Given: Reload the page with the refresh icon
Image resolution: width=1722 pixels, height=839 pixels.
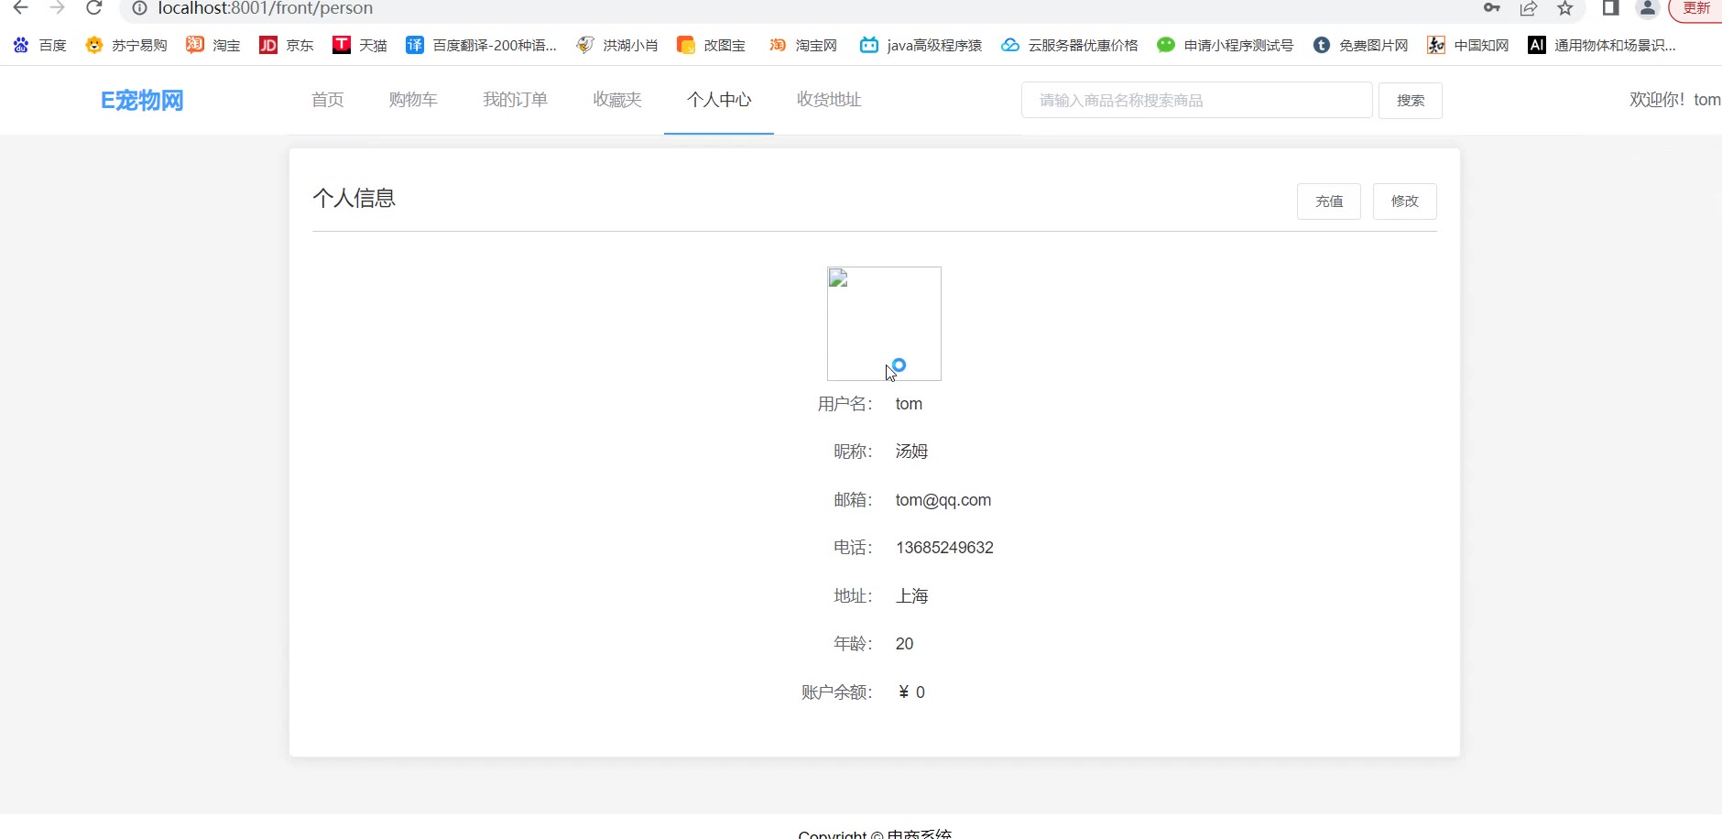Looking at the screenshot, I should [x=93, y=8].
